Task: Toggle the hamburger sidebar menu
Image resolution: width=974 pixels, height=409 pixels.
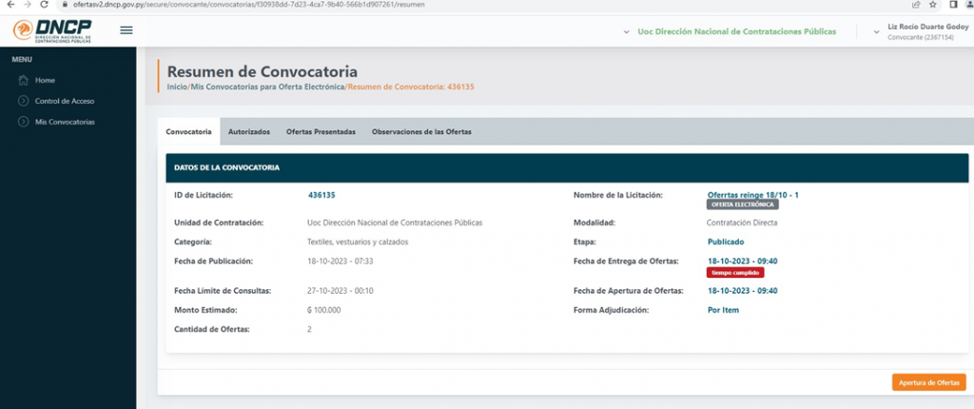Action: coord(127,30)
